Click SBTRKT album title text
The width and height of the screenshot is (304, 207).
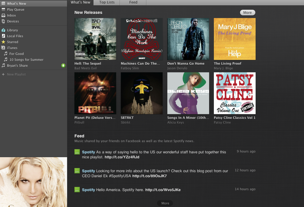(127, 118)
